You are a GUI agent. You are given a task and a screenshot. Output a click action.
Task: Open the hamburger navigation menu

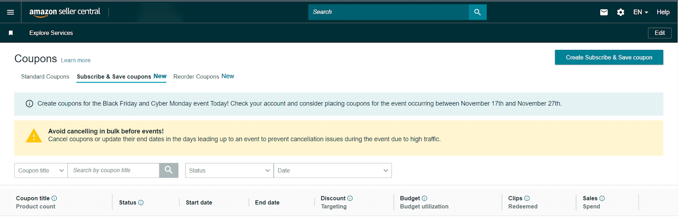(x=11, y=12)
